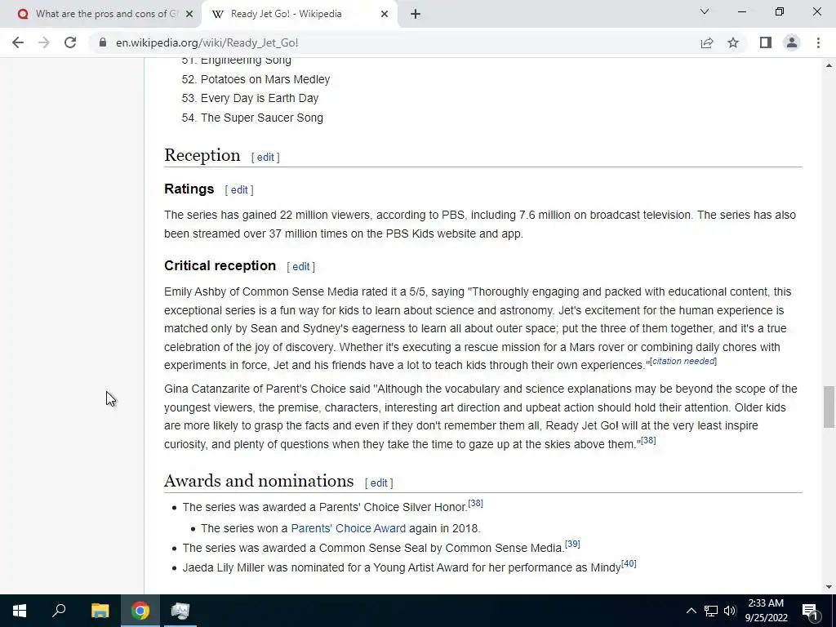This screenshot has width=836, height=627.
Task: Edit Awards and nominations section
Action: pos(379,483)
